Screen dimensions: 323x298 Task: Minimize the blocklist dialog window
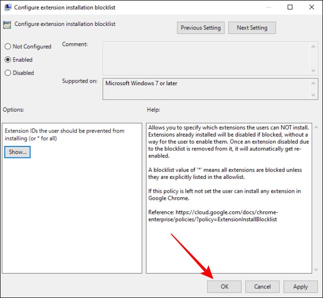click(x=269, y=7)
